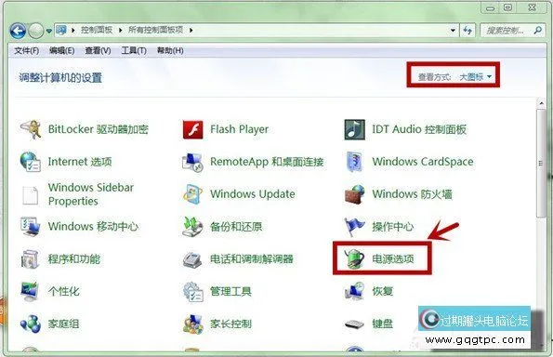The height and width of the screenshot is (357, 553).
Task: Click the 个性化 monitor icon
Action: [31, 291]
